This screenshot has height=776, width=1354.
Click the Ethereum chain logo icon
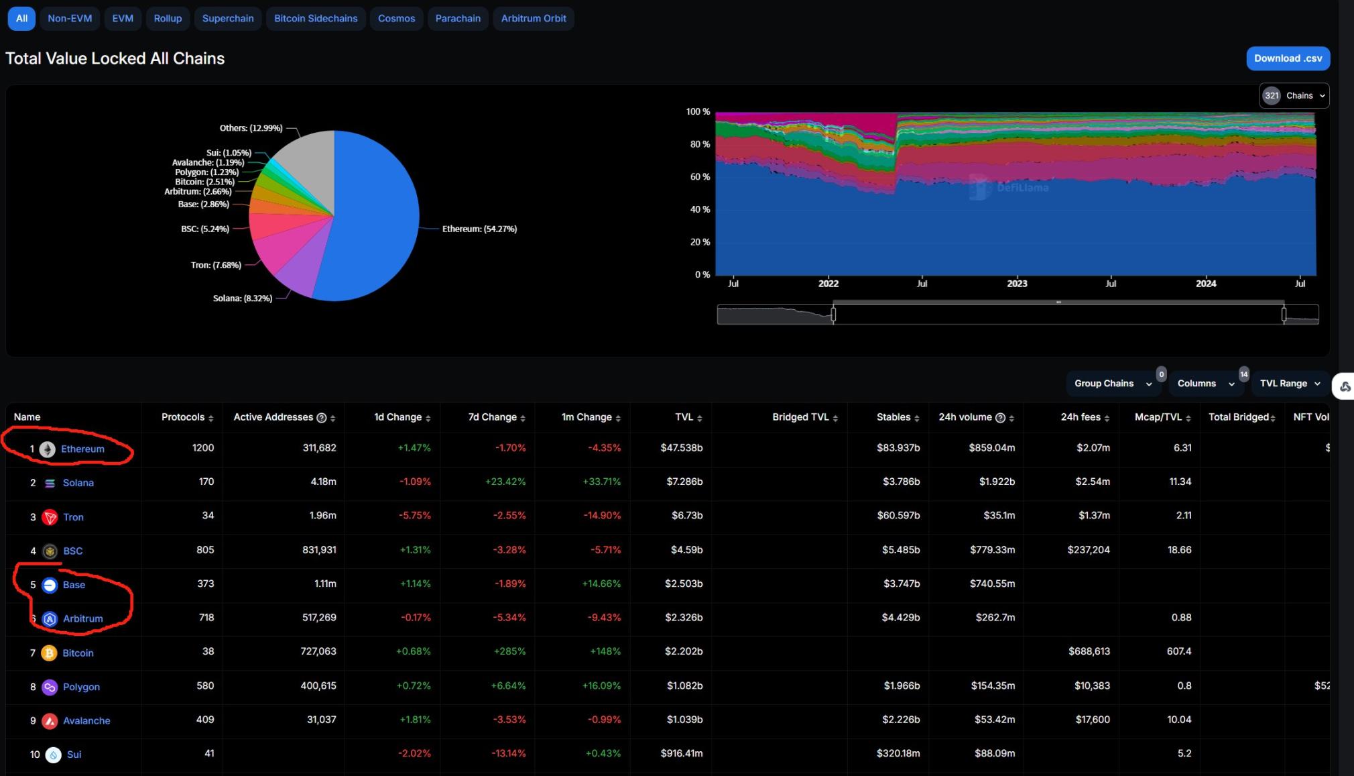point(47,449)
